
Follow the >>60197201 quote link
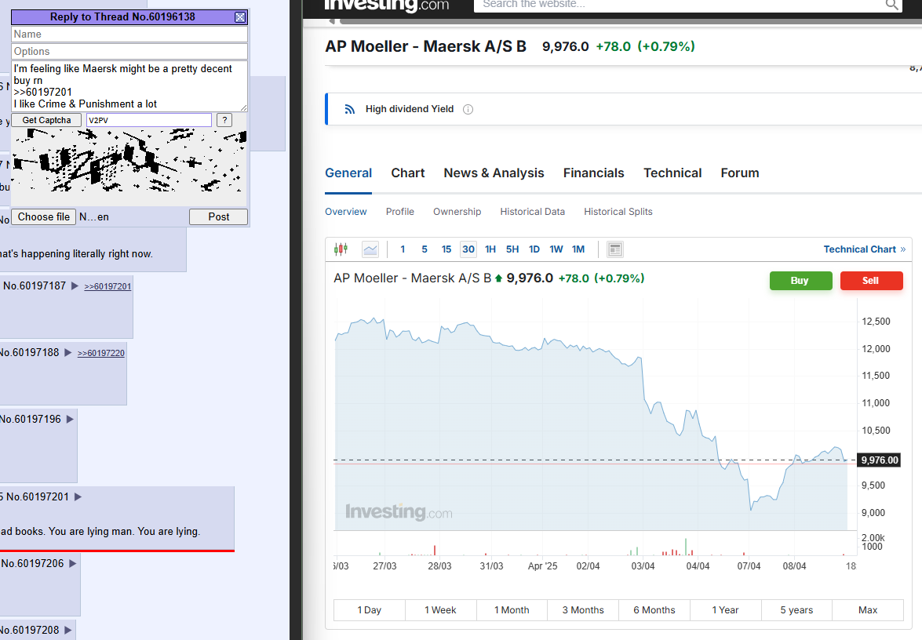(x=108, y=287)
